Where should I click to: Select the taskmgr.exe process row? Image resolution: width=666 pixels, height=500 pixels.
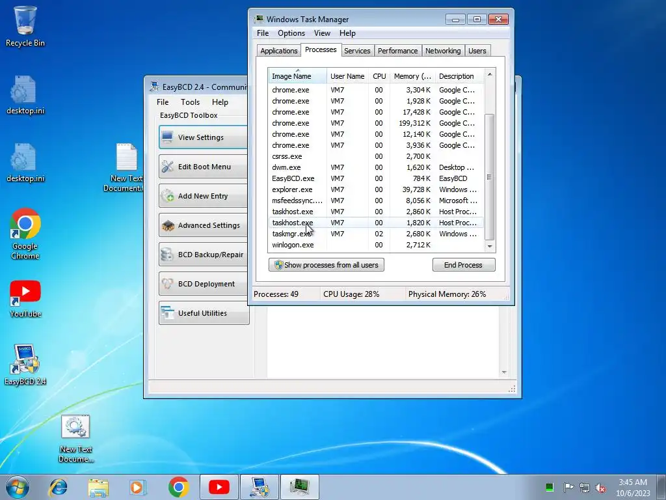(x=376, y=234)
